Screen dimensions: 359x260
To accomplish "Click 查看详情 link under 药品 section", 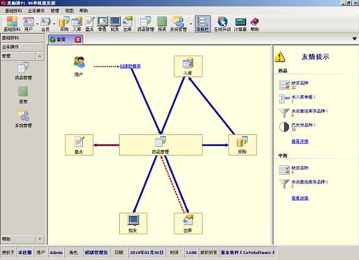I will click(x=299, y=141).
